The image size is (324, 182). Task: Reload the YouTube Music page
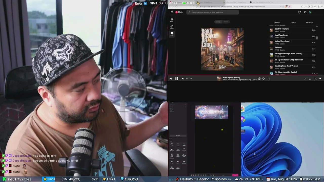tap(176, 7)
